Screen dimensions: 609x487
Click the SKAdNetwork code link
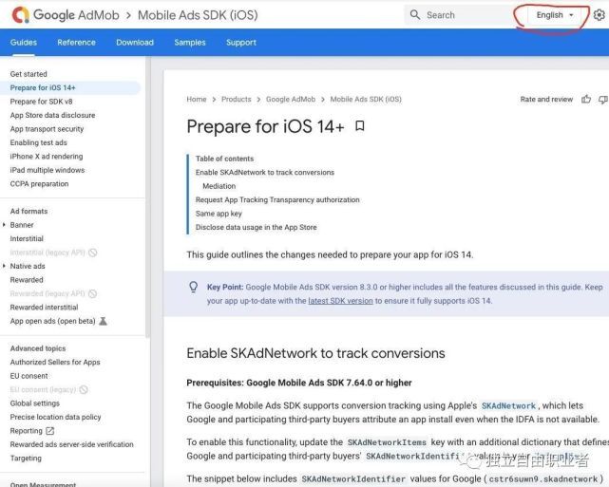[508, 405]
